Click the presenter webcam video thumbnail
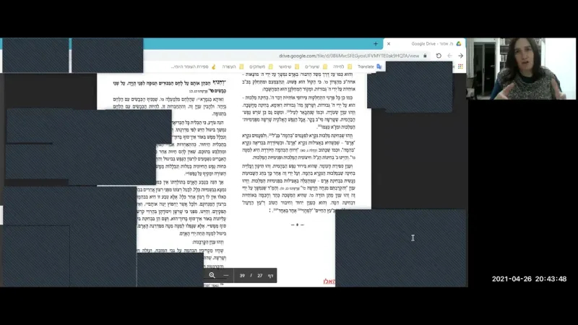Viewport: 578px width, 325px height. point(520,69)
